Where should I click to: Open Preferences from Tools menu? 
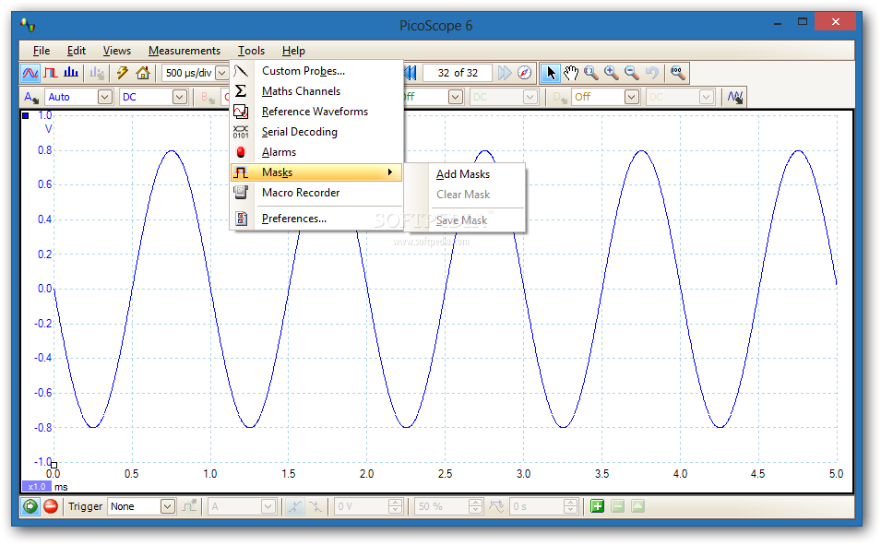tap(316, 218)
